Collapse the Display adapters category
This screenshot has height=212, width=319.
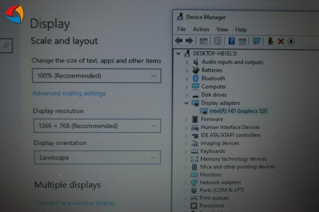coord(186,103)
